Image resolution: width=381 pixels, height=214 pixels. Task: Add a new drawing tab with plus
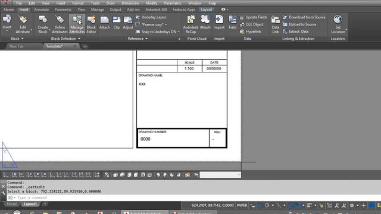[x=85, y=46]
